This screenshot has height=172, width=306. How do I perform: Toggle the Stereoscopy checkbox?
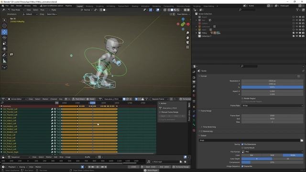pyautogui.click(x=202, y=131)
